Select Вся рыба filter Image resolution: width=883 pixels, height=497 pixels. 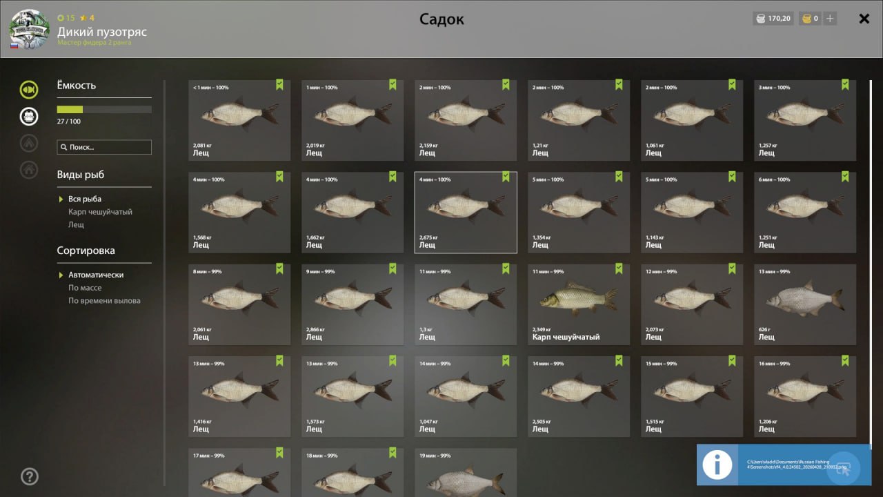coord(85,199)
